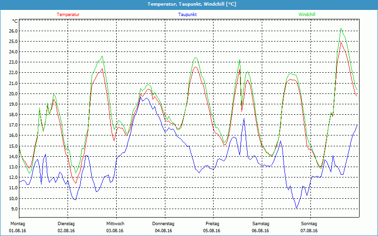The width and height of the screenshot is (378, 236).
Task: Click the 20,0 y-axis value
Action: coord(13,93)
